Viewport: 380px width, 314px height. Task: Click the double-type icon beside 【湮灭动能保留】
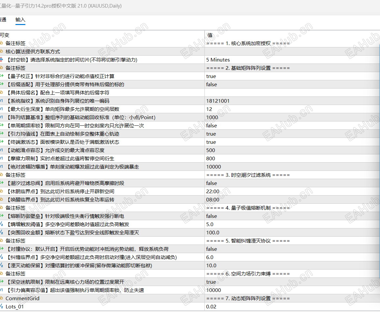pyautogui.click(x=1, y=265)
